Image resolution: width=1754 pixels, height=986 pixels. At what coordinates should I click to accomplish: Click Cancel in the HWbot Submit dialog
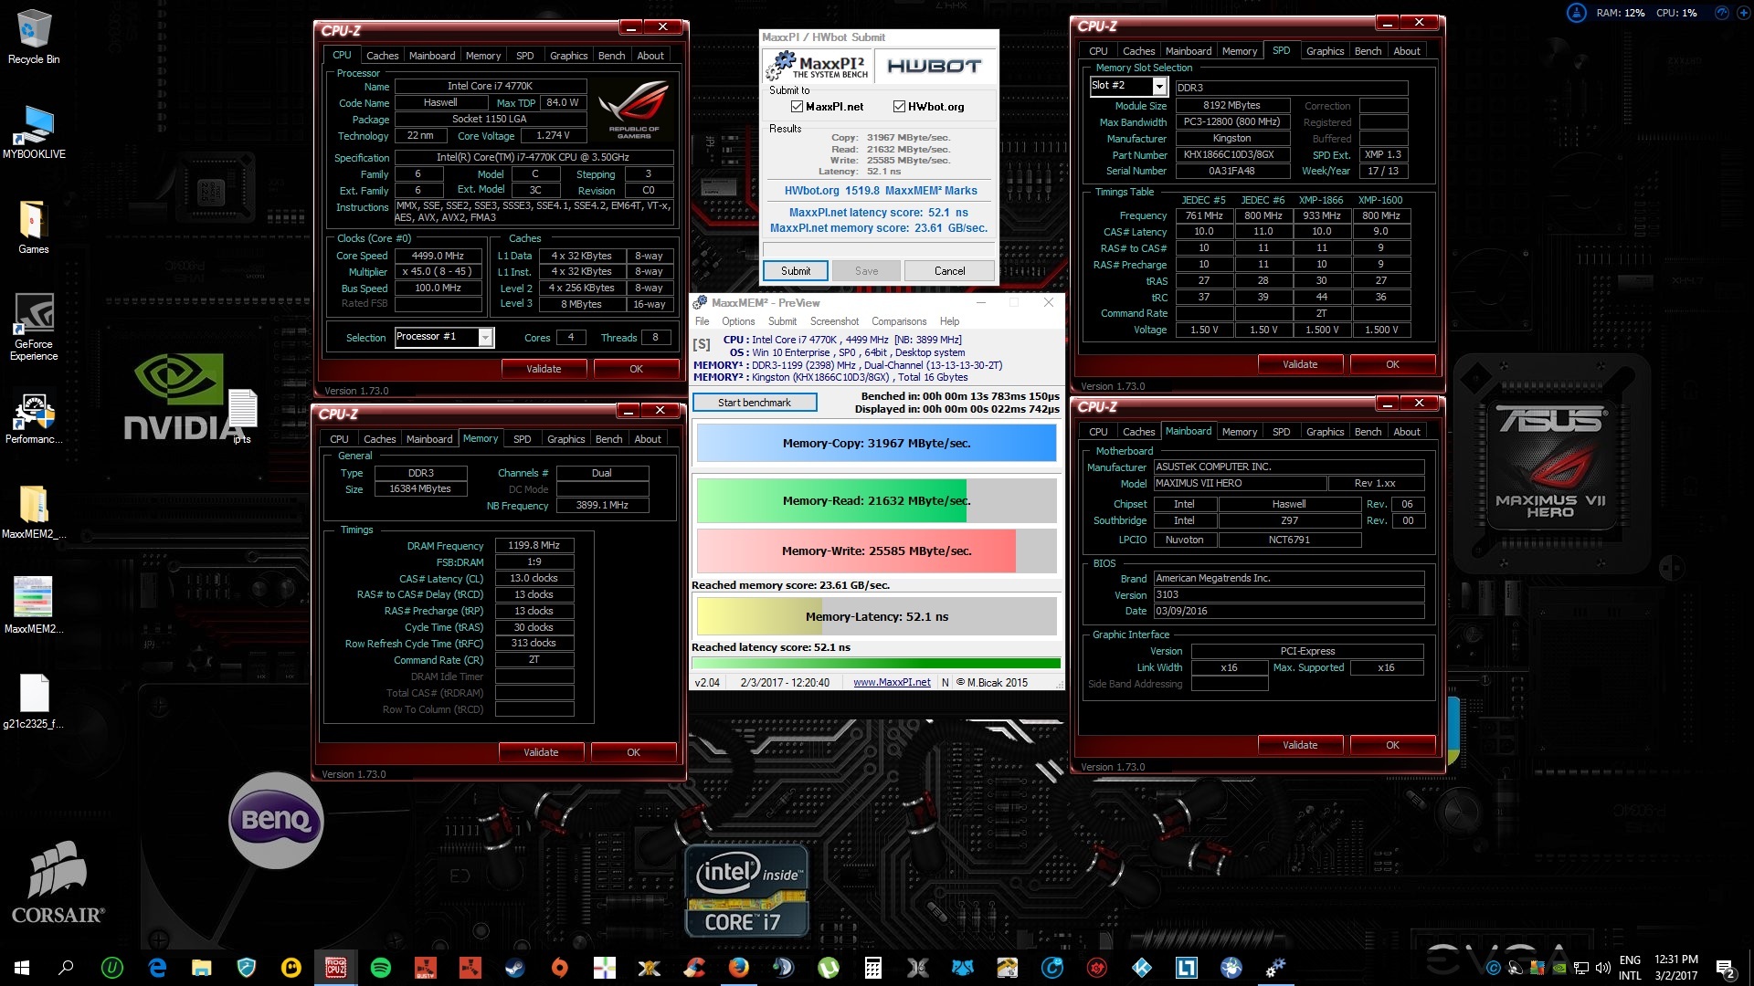pyautogui.click(x=949, y=271)
